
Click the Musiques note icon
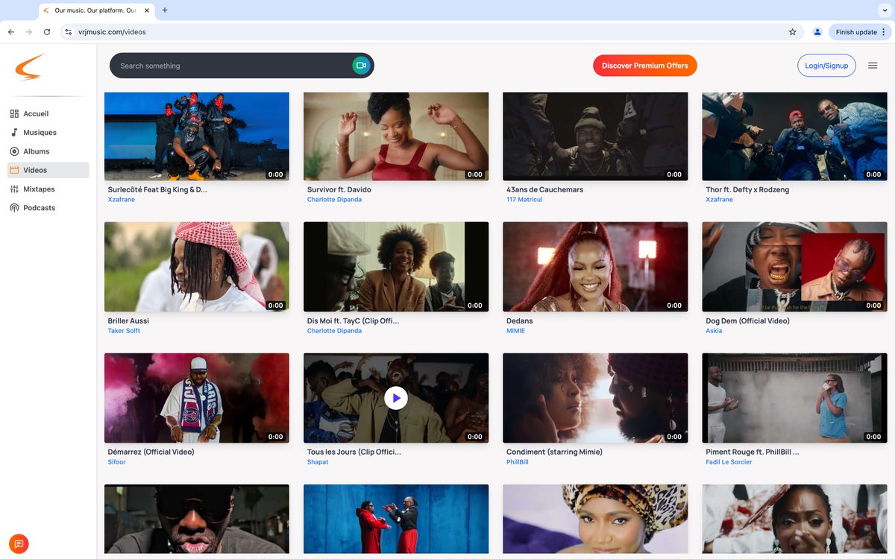14,133
